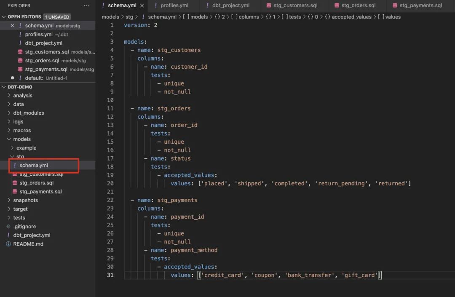Click YAML icon beside profiles.yml in Open Editors

click(x=20, y=34)
